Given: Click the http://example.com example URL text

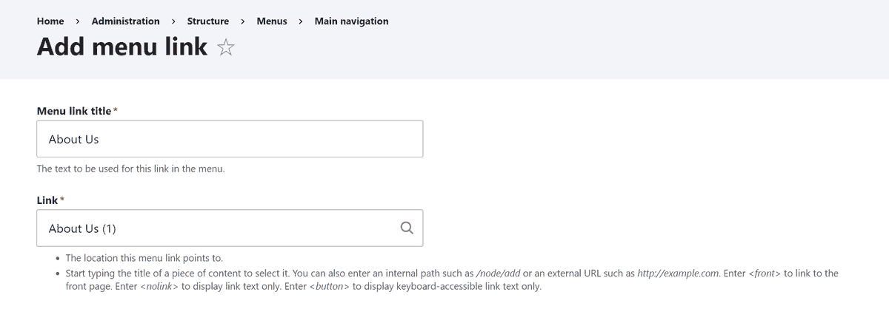Looking at the screenshot, I should click(x=678, y=273).
